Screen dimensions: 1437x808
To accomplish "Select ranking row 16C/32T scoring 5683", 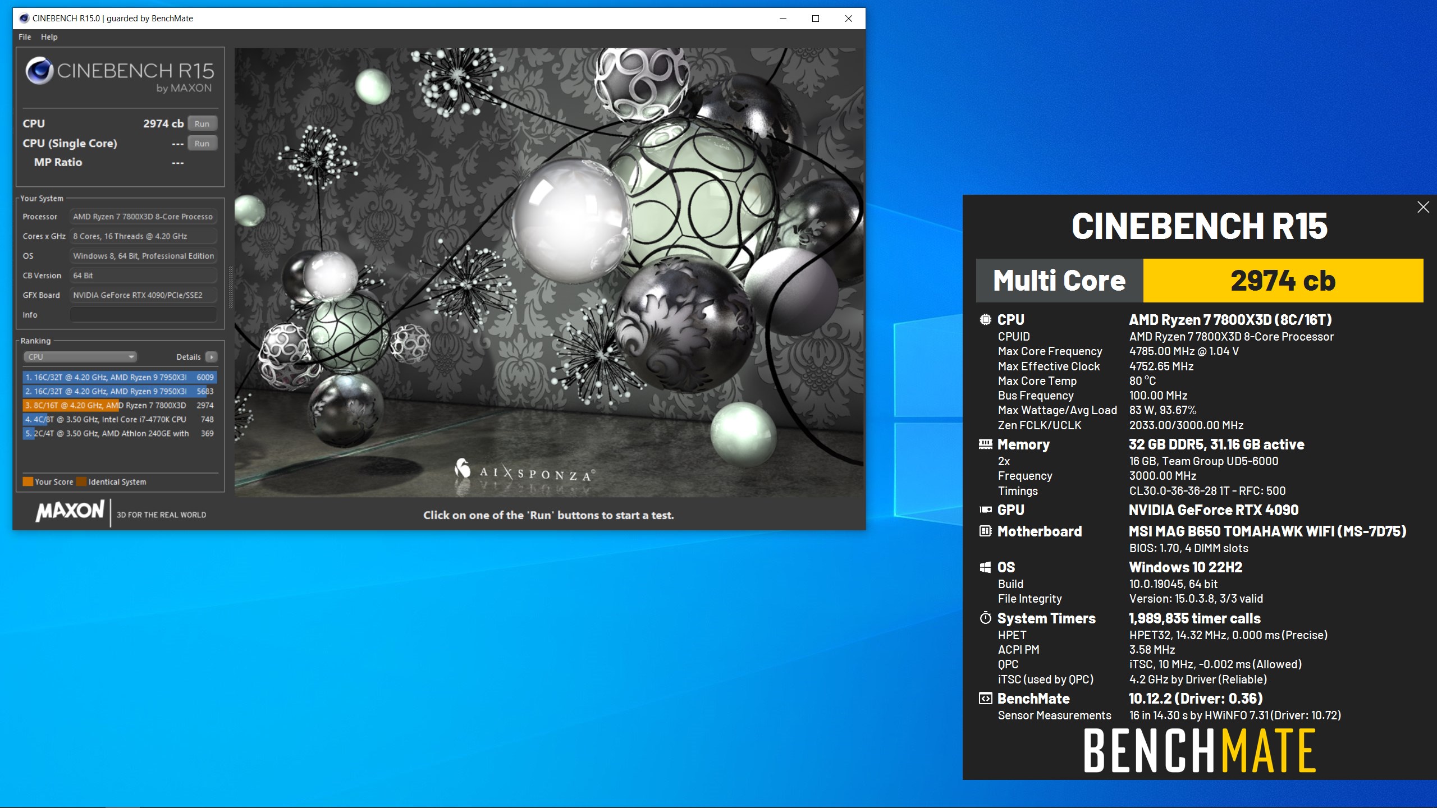I will (120, 391).
